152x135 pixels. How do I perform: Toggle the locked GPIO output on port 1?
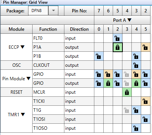click(x=108, y=83)
